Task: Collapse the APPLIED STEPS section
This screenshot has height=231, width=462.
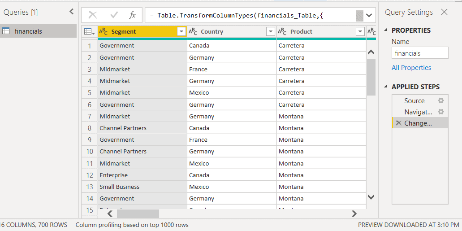Action: click(x=386, y=87)
